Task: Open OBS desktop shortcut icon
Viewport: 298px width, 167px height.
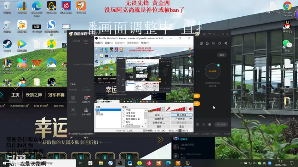Action: tap(51, 82)
